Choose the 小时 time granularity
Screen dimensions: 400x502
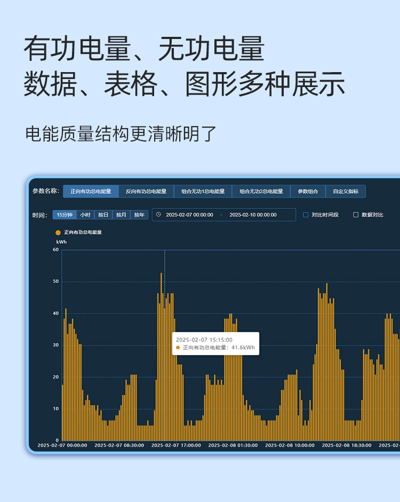[x=85, y=215]
